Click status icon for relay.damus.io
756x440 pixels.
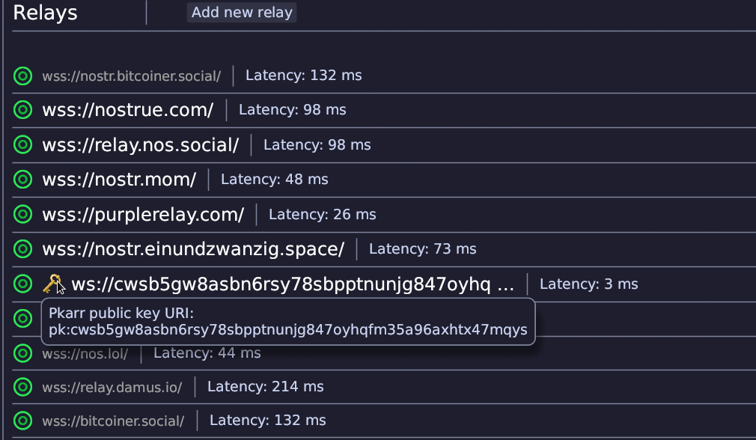(x=23, y=387)
